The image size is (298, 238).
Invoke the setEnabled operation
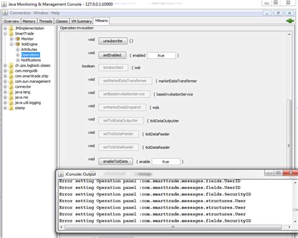[112, 55]
